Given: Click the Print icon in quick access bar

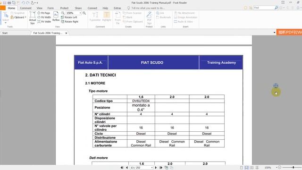Looking at the screenshot, I should coord(9,3).
